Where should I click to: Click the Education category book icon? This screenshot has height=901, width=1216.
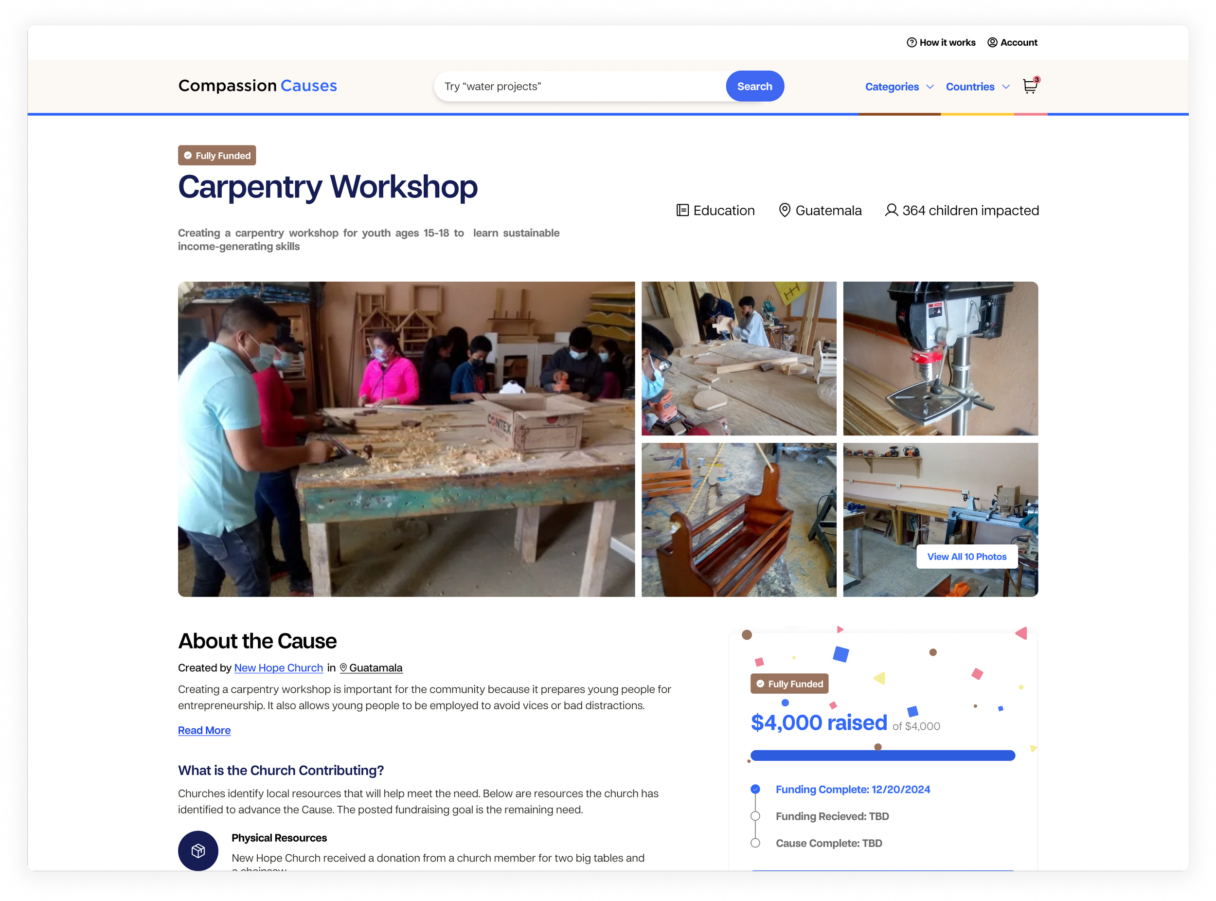(682, 210)
